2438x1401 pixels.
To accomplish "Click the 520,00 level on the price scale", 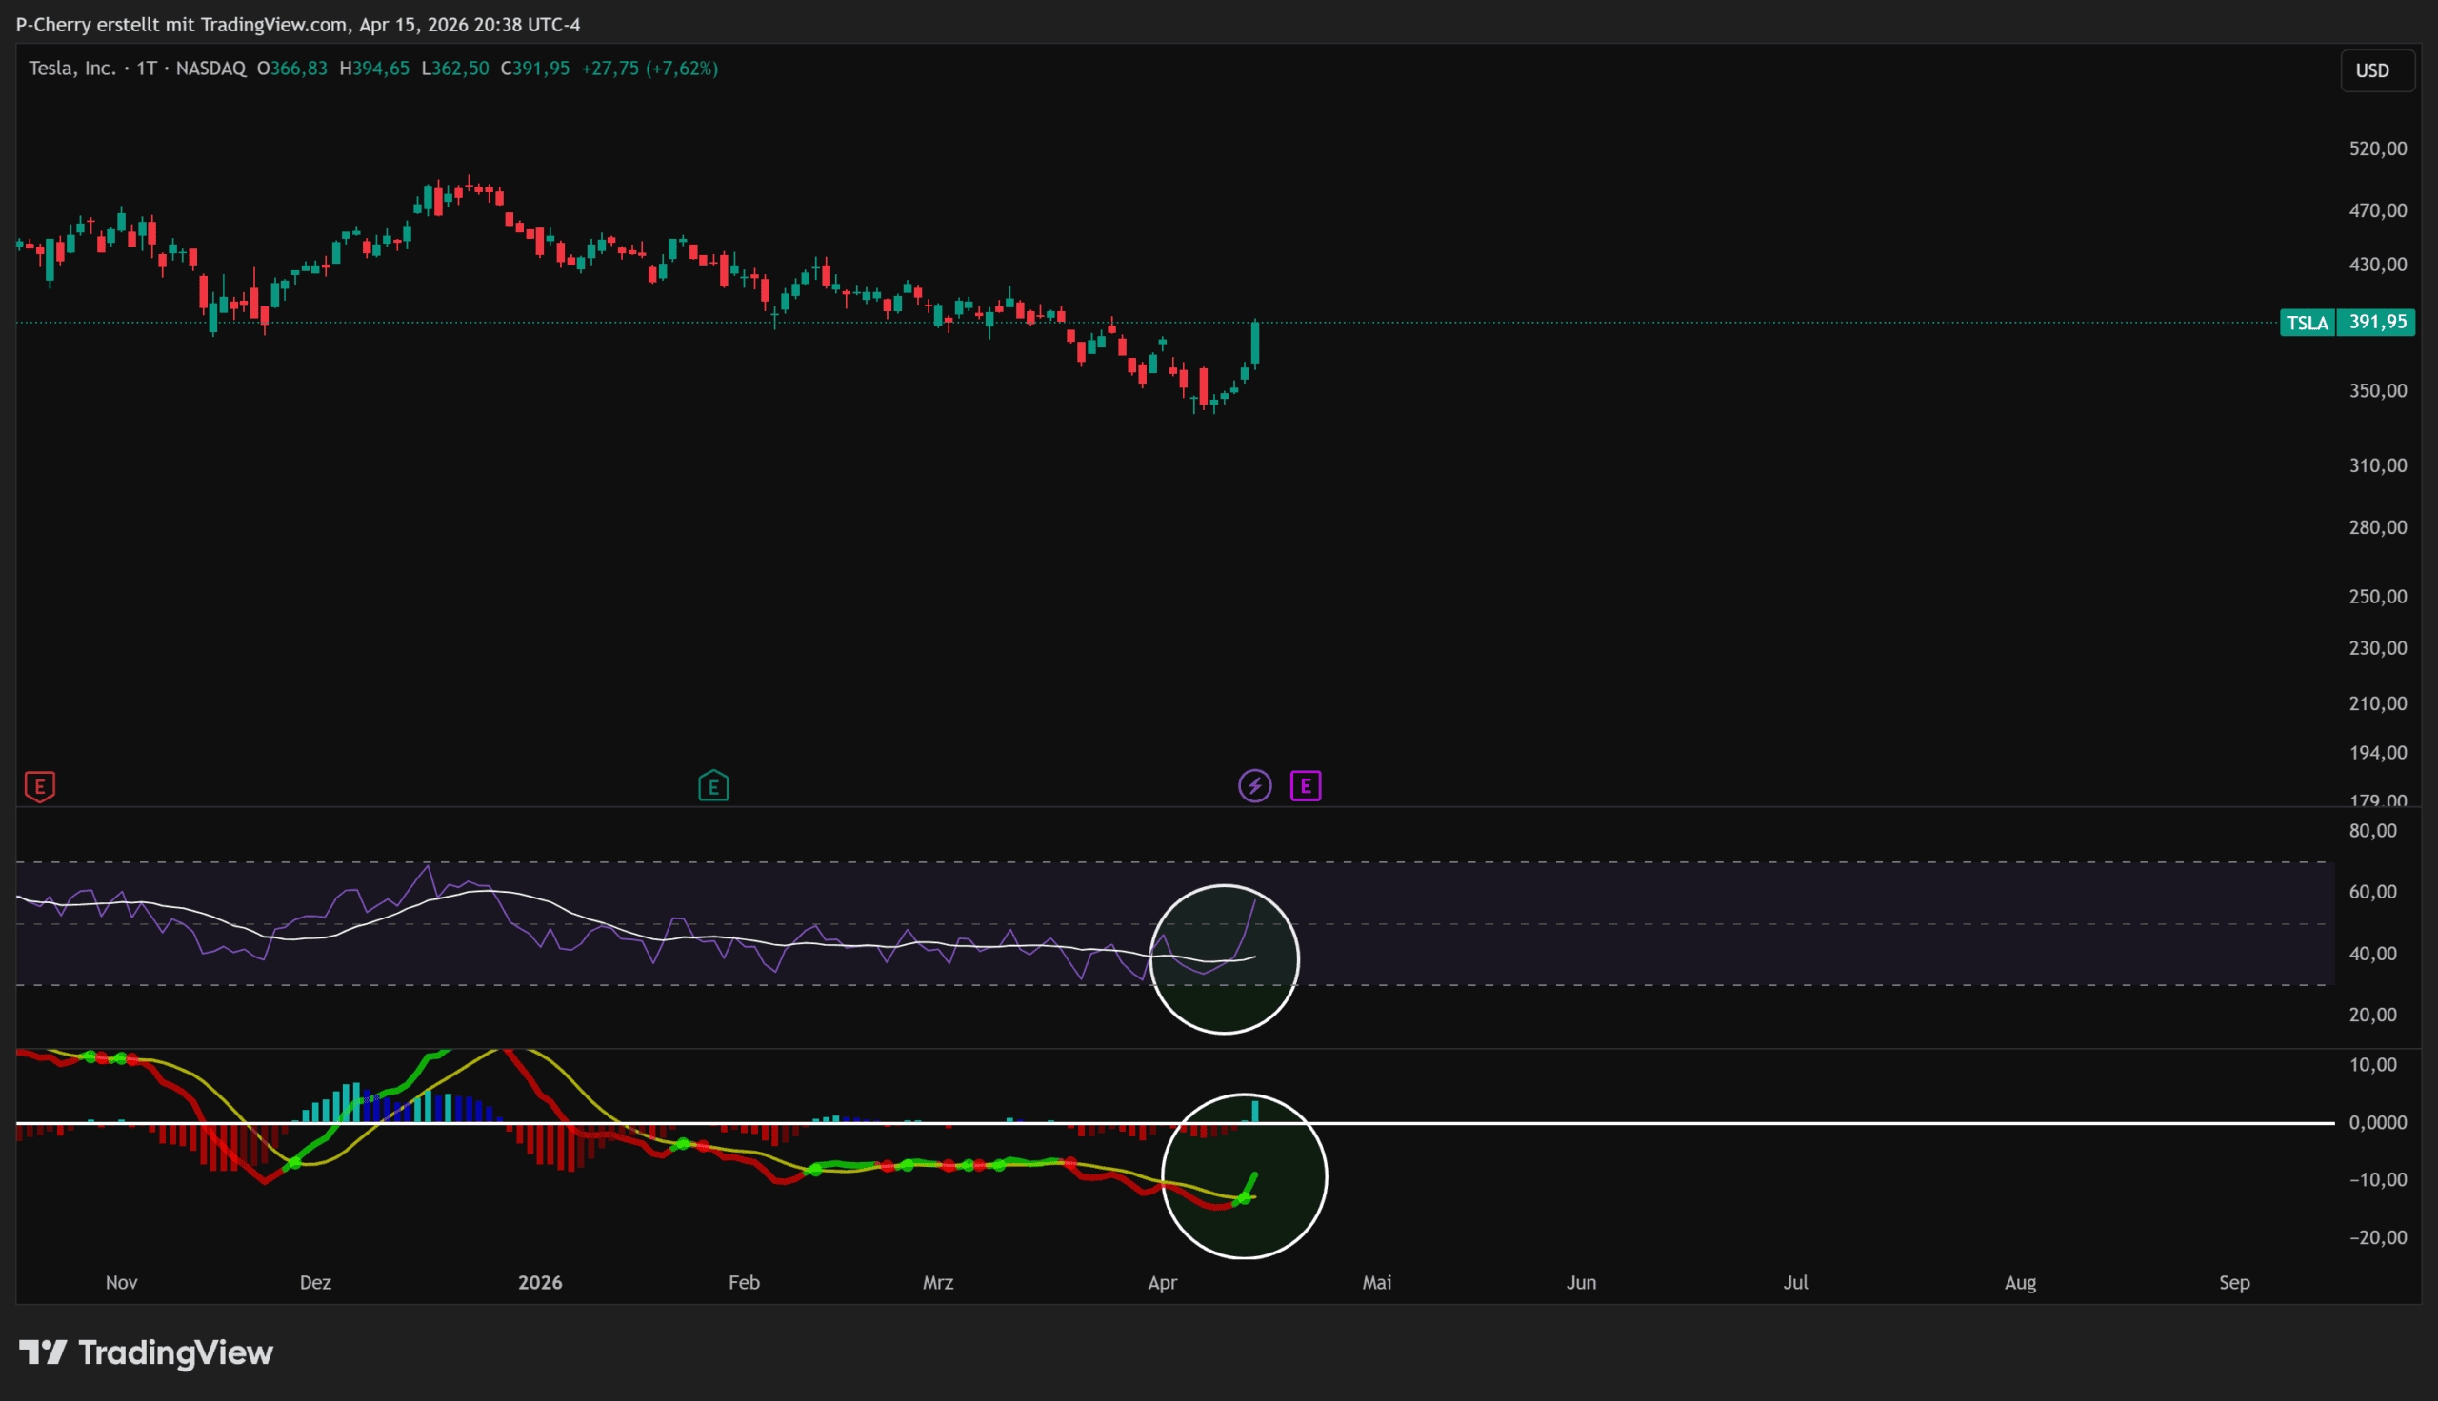I will pyautogui.click(x=2377, y=148).
